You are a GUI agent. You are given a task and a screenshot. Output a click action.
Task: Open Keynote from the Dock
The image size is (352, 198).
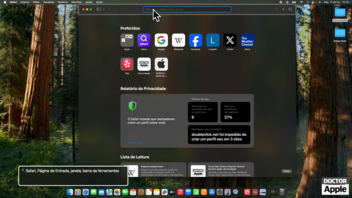(x=188, y=192)
